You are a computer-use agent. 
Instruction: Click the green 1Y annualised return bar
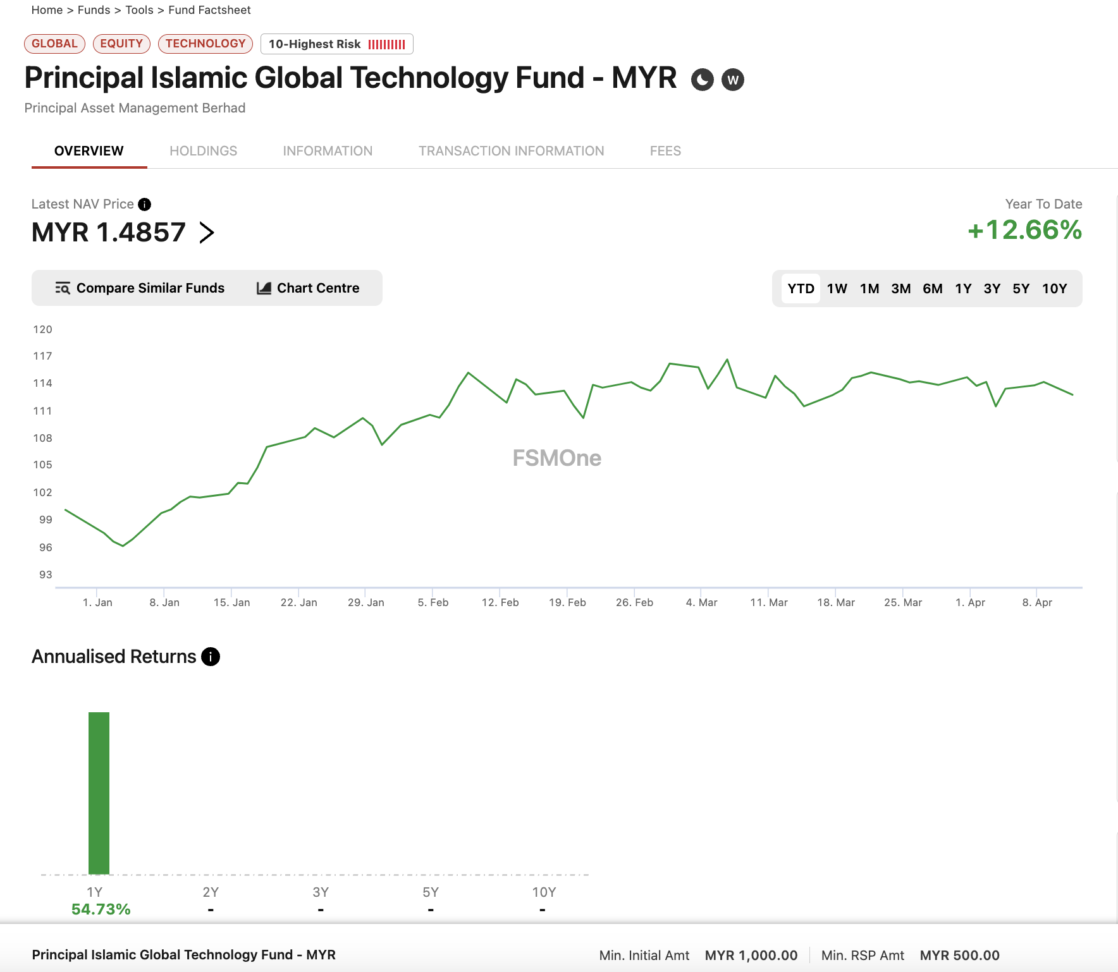pyautogui.click(x=99, y=793)
